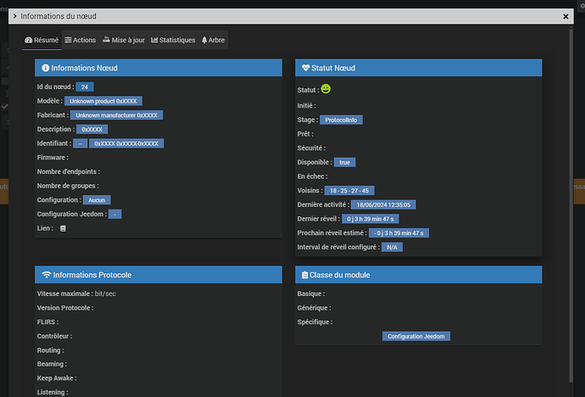Click the Dernière activité date badge
This screenshot has height=397, width=585.
383,204
